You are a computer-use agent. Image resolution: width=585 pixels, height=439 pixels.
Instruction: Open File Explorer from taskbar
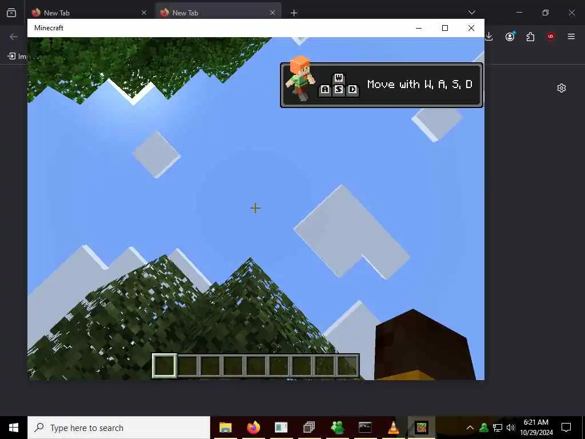coord(225,428)
